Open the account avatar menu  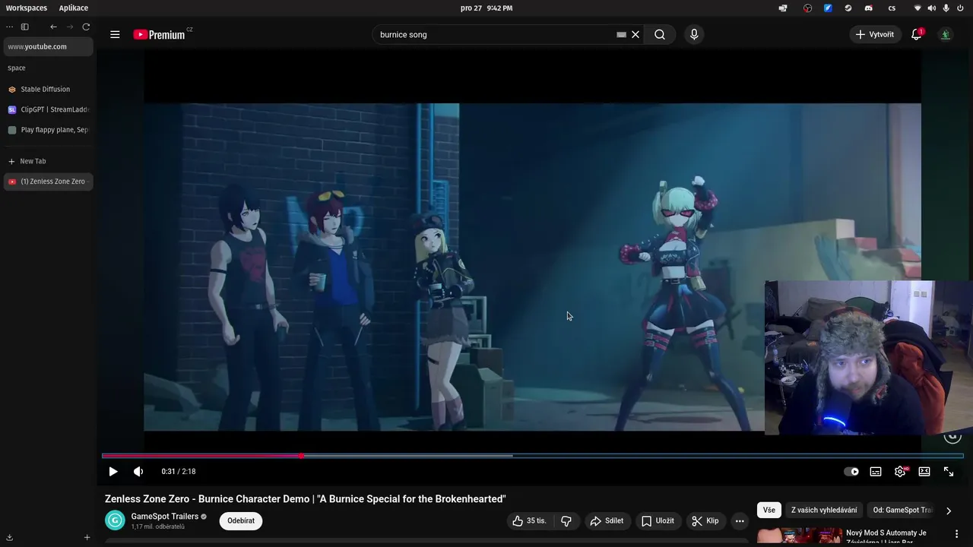point(946,34)
